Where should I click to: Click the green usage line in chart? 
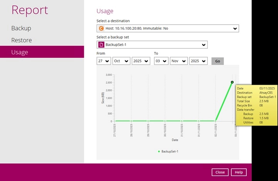coord(224,101)
